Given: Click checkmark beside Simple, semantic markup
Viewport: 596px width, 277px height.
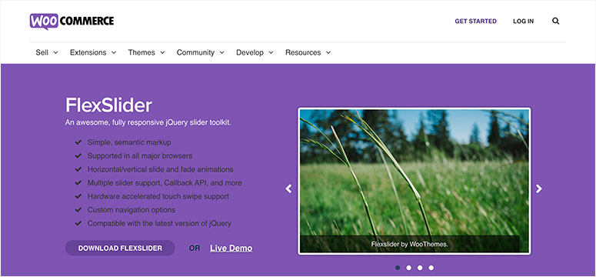Looking at the screenshot, I should click(78, 142).
